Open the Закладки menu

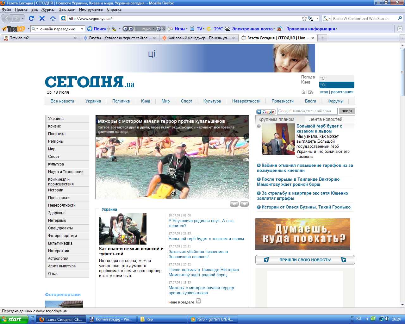point(67,9)
